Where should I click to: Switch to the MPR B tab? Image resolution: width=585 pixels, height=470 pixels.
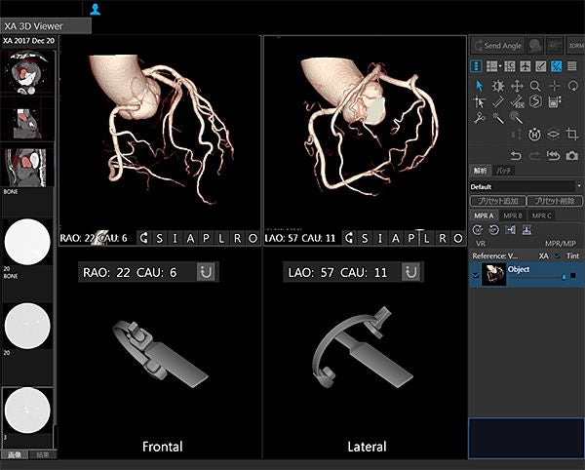tap(513, 215)
